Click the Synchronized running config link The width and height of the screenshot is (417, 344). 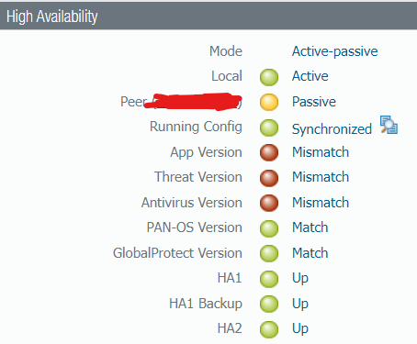point(332,129)
